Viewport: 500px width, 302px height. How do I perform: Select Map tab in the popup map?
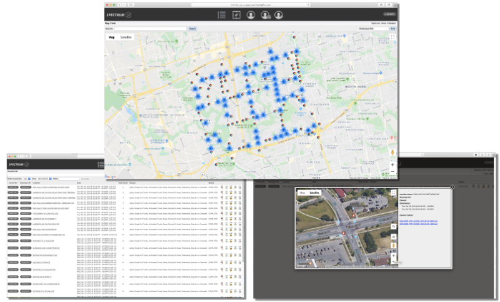coord(302,193)
